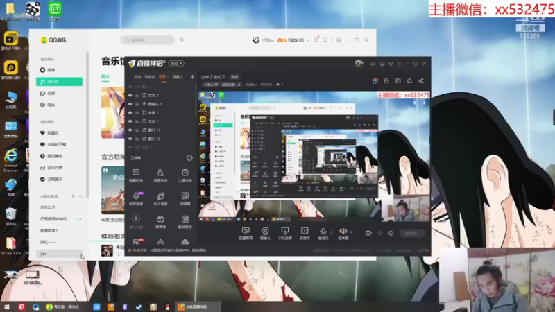Open 电台 radio in QQ Music sidebar
Viewport: 555px width, 312px height.
pos(59,105)
